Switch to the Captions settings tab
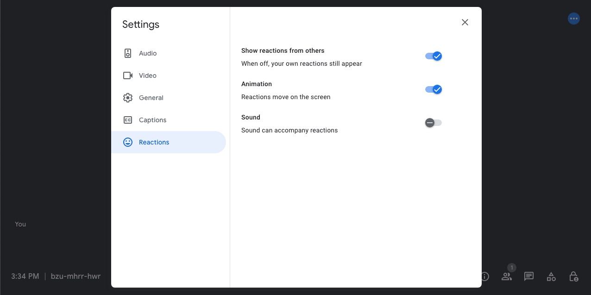Viewport: 591px width, 295px height. (152, 120)
